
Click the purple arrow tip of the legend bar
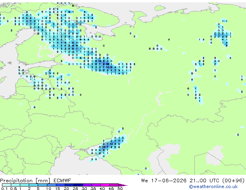click(x=123, y=185)
